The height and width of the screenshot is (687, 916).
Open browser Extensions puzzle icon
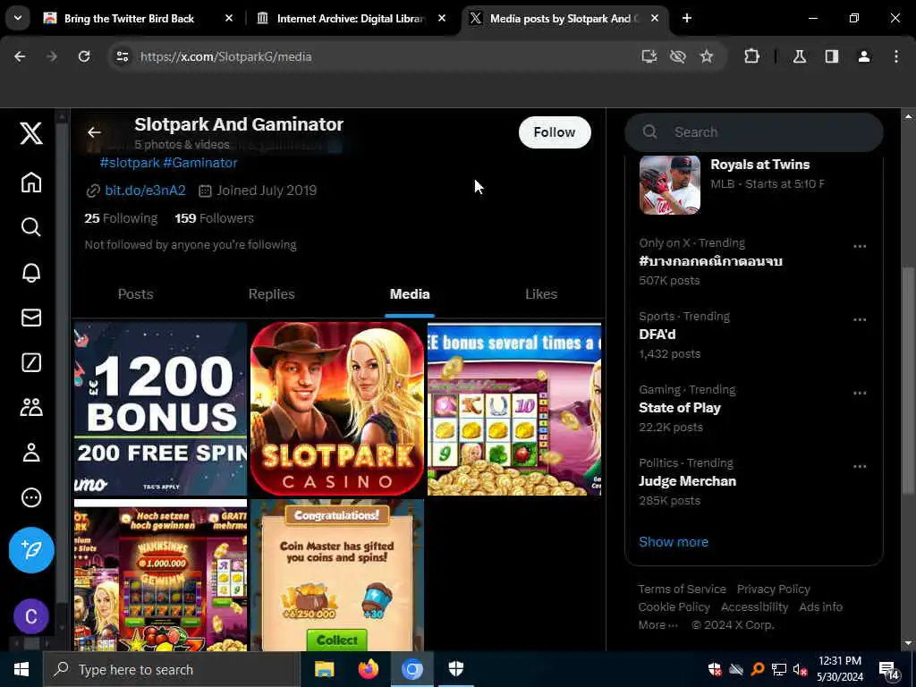point(751,56)
